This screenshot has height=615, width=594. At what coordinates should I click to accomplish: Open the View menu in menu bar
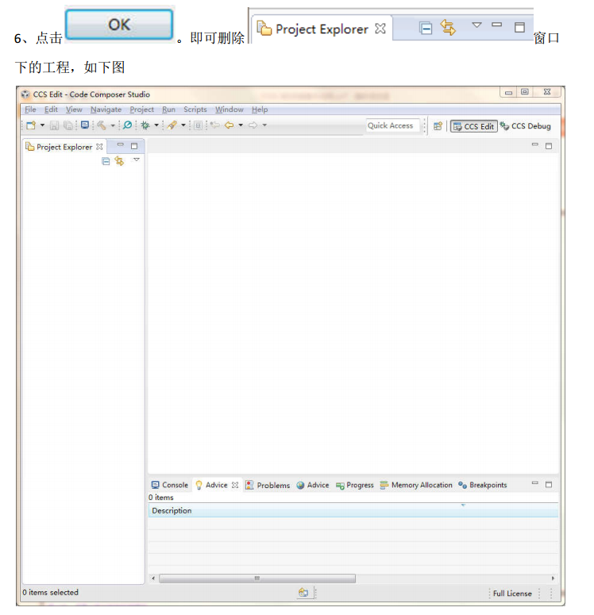(x=74, y=110)
